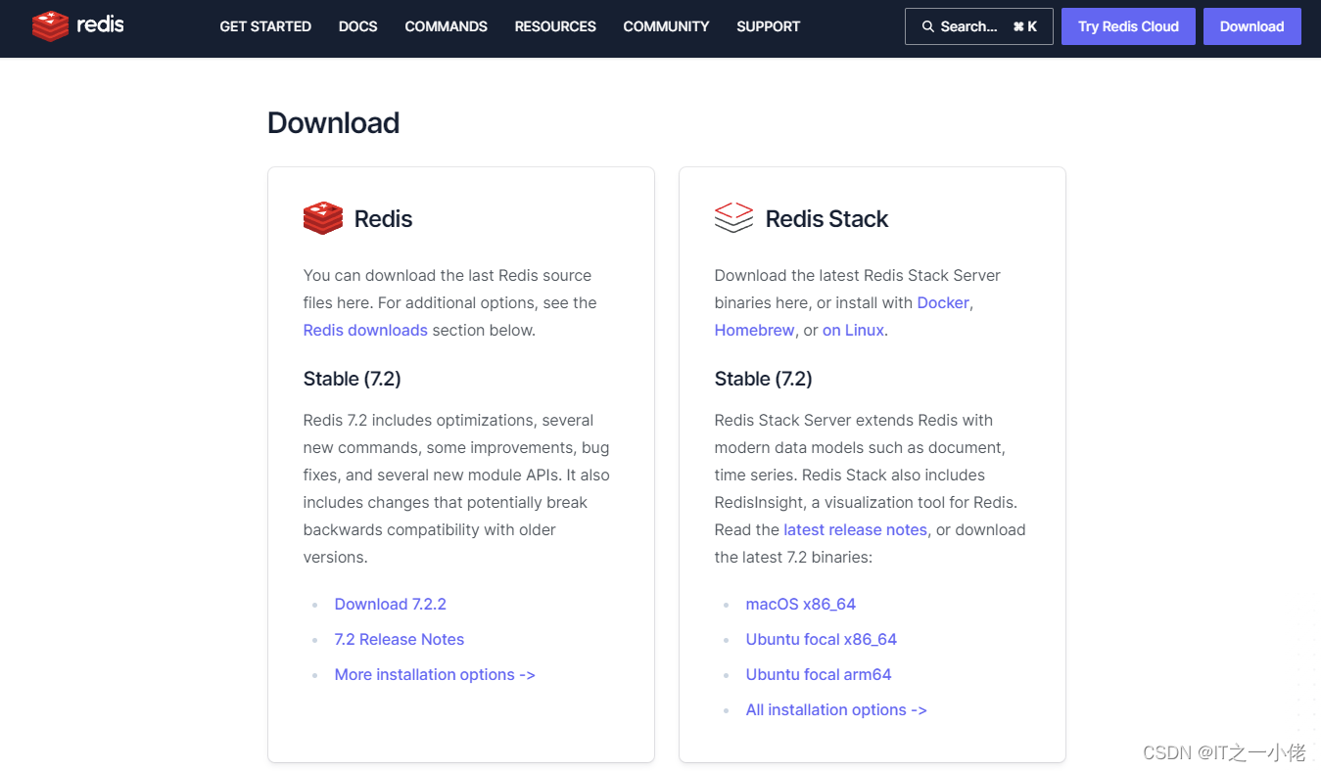Click Stable (7.2) heading in Redis card

pos(353,379)
